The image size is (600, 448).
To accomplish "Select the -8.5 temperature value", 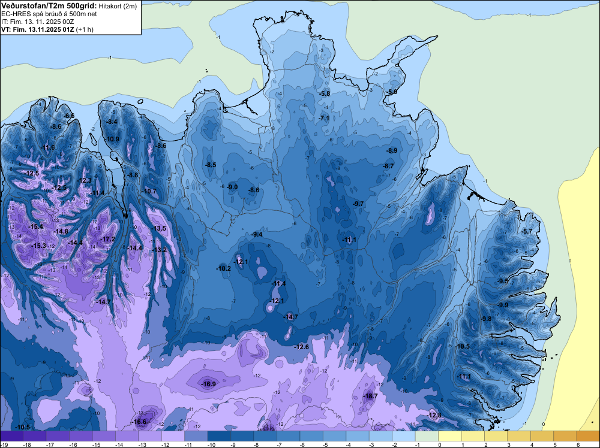I will (210, 165).
